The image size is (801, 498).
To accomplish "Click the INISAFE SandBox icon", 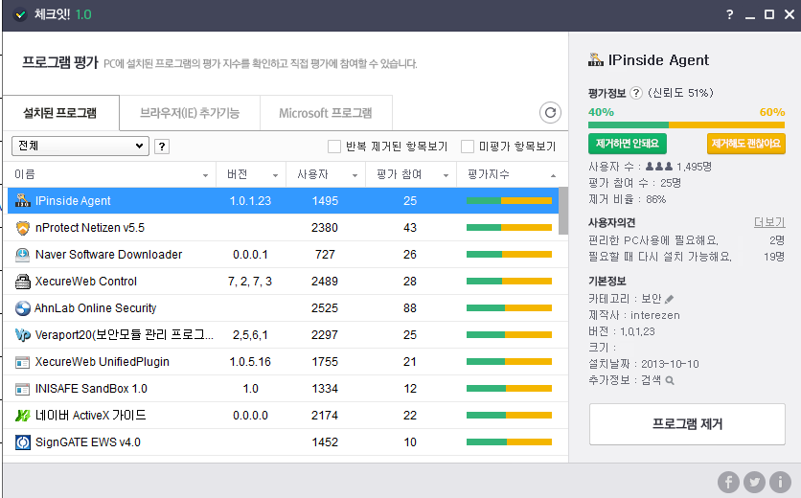I will pyautogui.click(x=22, y=389).
